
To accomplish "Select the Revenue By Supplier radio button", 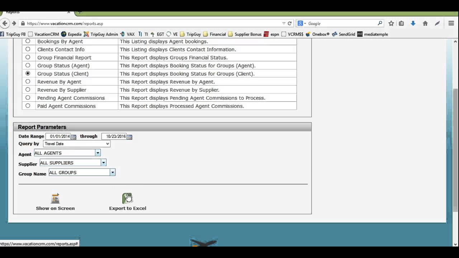I will [28, 90].
